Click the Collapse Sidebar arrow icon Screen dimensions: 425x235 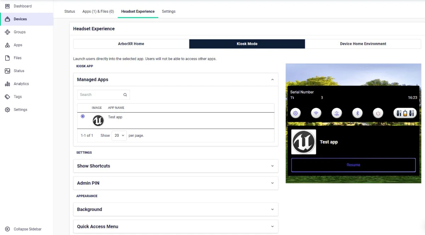(7, 229)
